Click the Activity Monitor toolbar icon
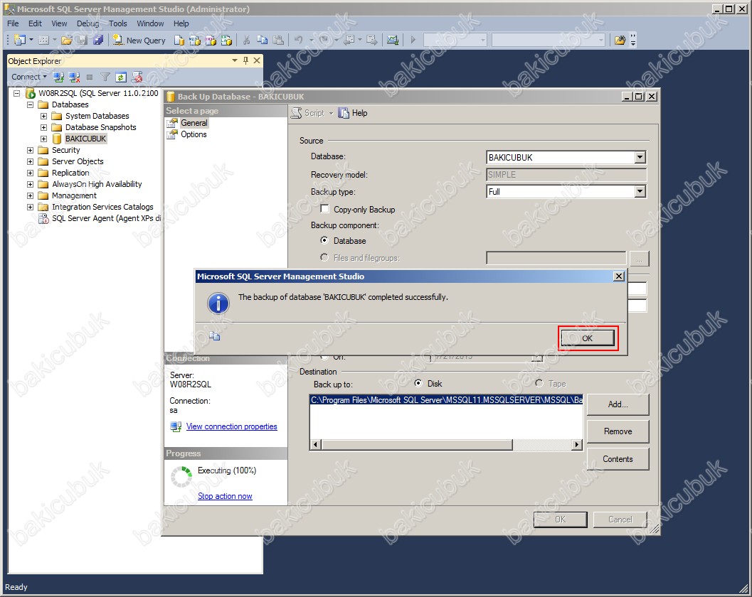 (393, 41)
